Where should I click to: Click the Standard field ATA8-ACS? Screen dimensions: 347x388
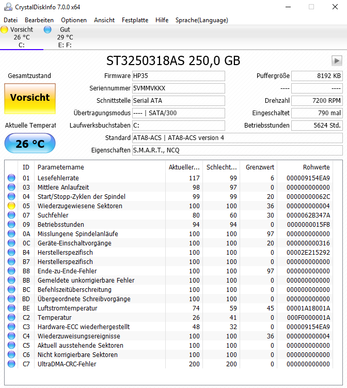[x=237, y=137]
